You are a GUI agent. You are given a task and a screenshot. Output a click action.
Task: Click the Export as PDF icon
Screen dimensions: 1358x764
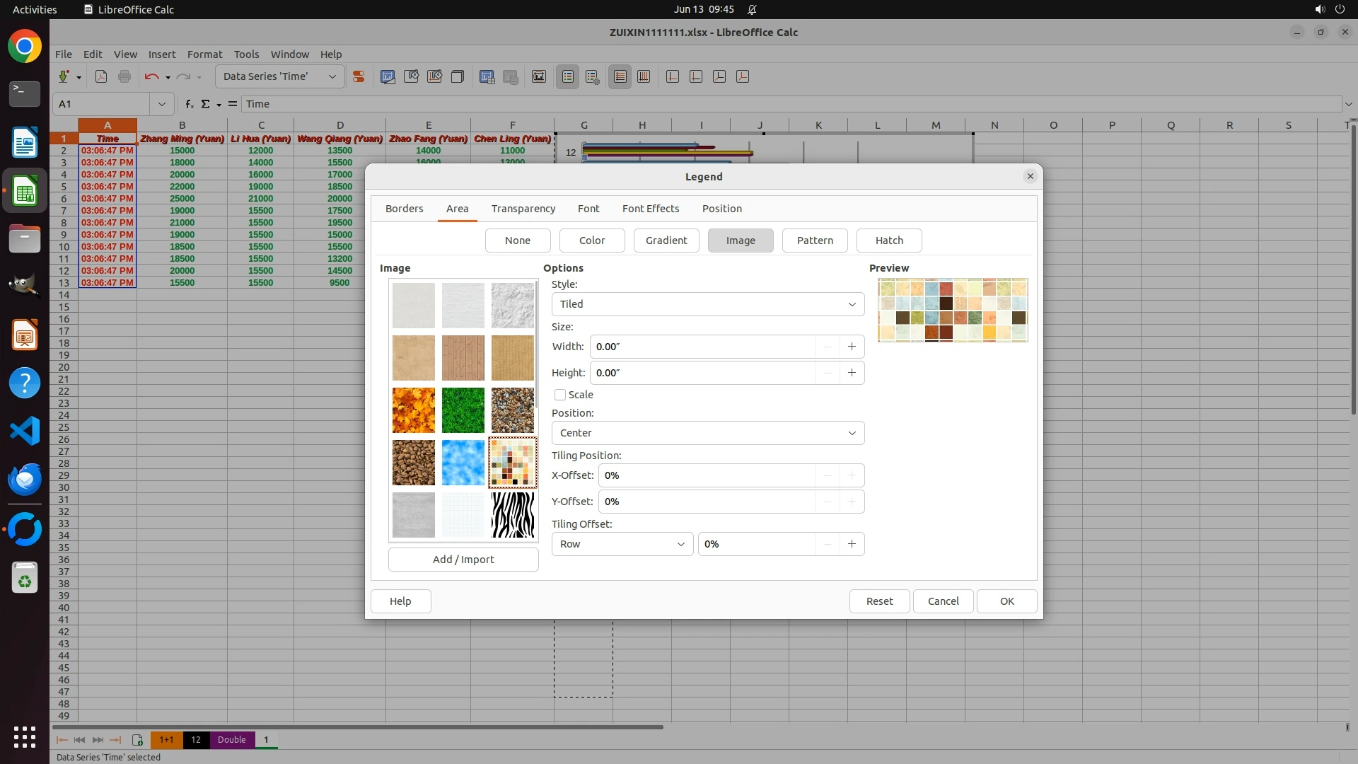pos(101,76)
